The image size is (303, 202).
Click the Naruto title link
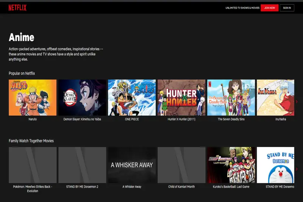33,119
